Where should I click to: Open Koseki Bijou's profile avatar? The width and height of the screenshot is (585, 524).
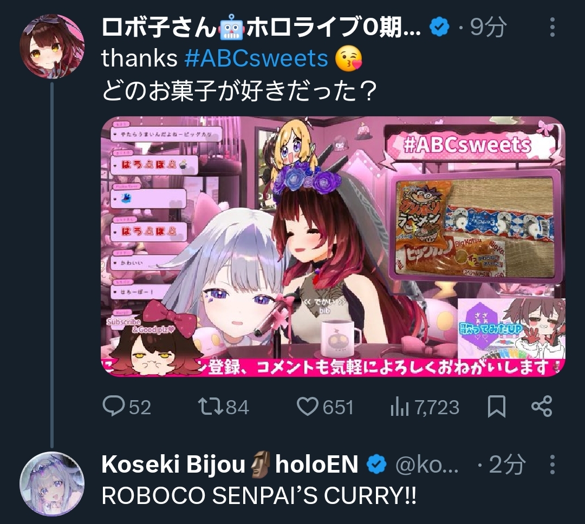(x=52, y=484)
